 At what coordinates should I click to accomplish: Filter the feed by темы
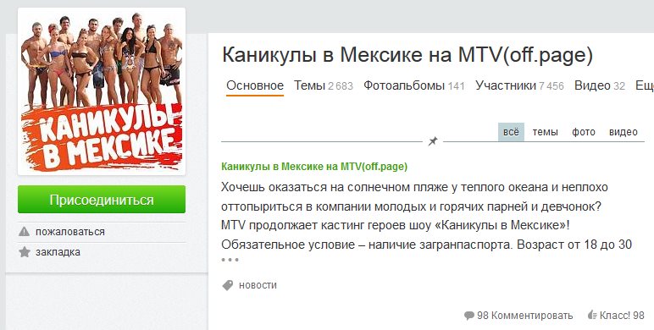[545, 132]
